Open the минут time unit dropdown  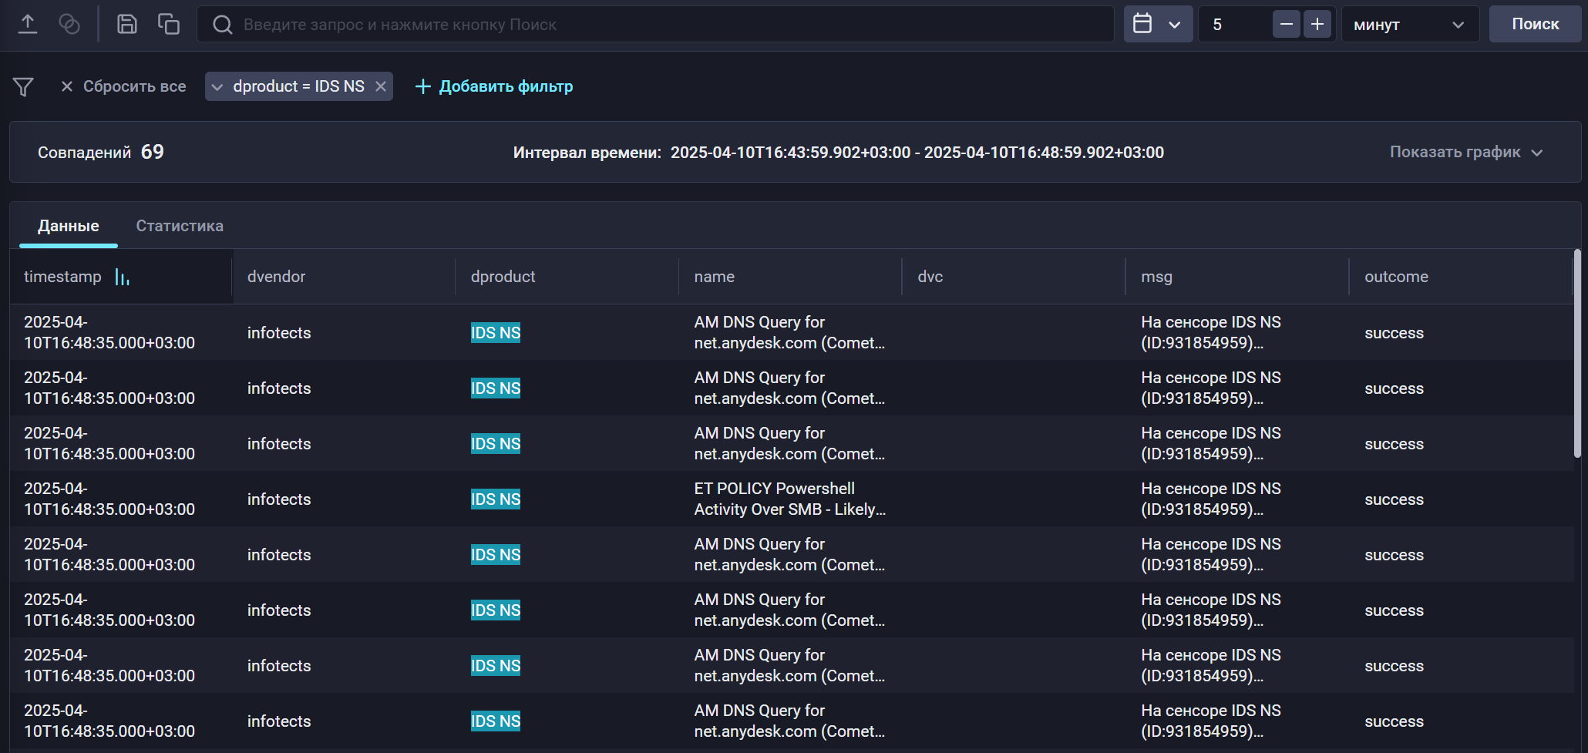click(x=1409, y=24)
